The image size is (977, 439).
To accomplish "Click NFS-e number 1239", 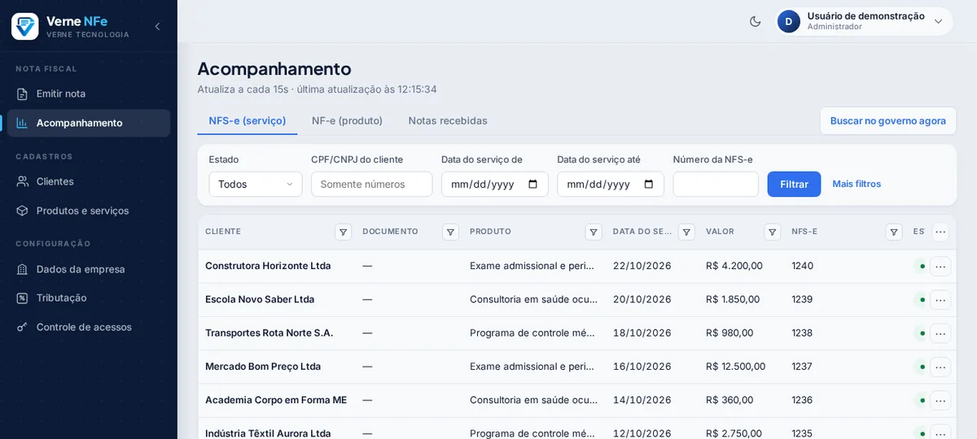I will (x=802, y=299).
